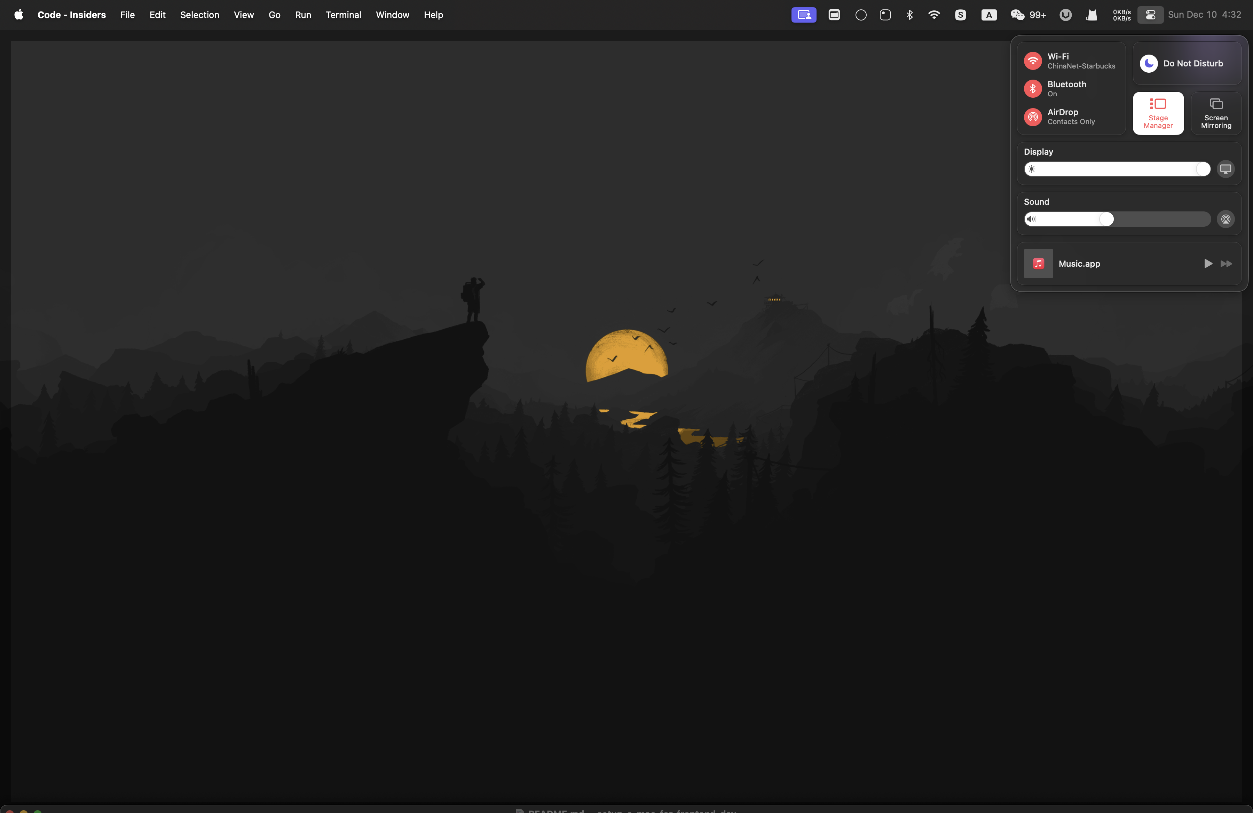
Task: Click the Music.app artwork thumbnail
Action: click(x=1038, y=264)
